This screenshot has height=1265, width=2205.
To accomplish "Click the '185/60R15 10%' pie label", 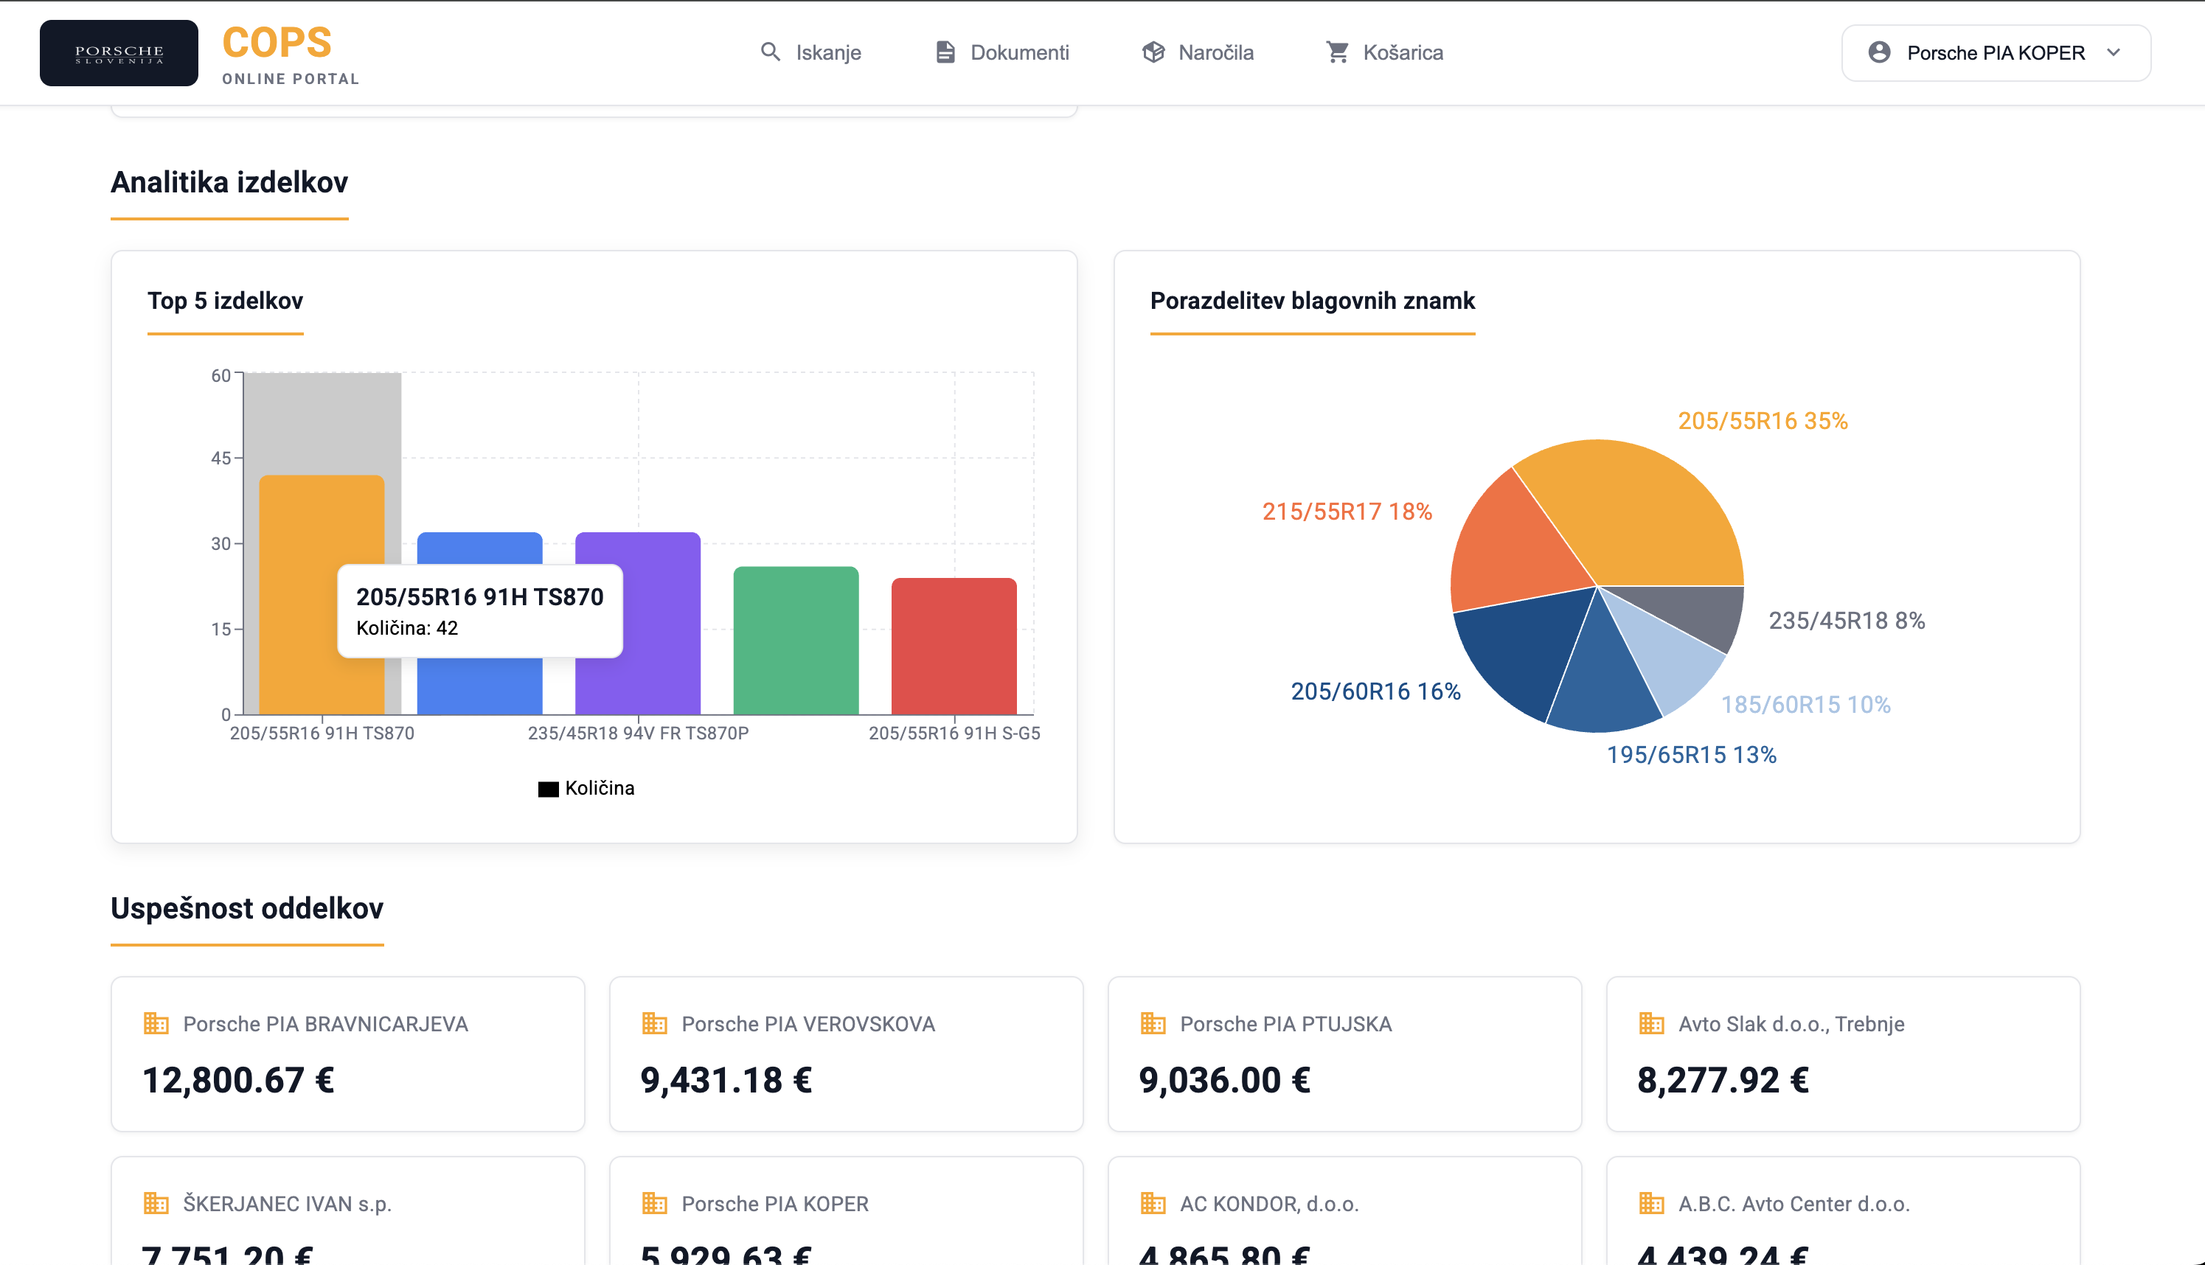I will point(1806,704).
